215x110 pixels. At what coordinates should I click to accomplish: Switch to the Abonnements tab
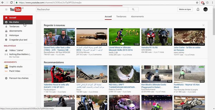[x=137, y=16]
